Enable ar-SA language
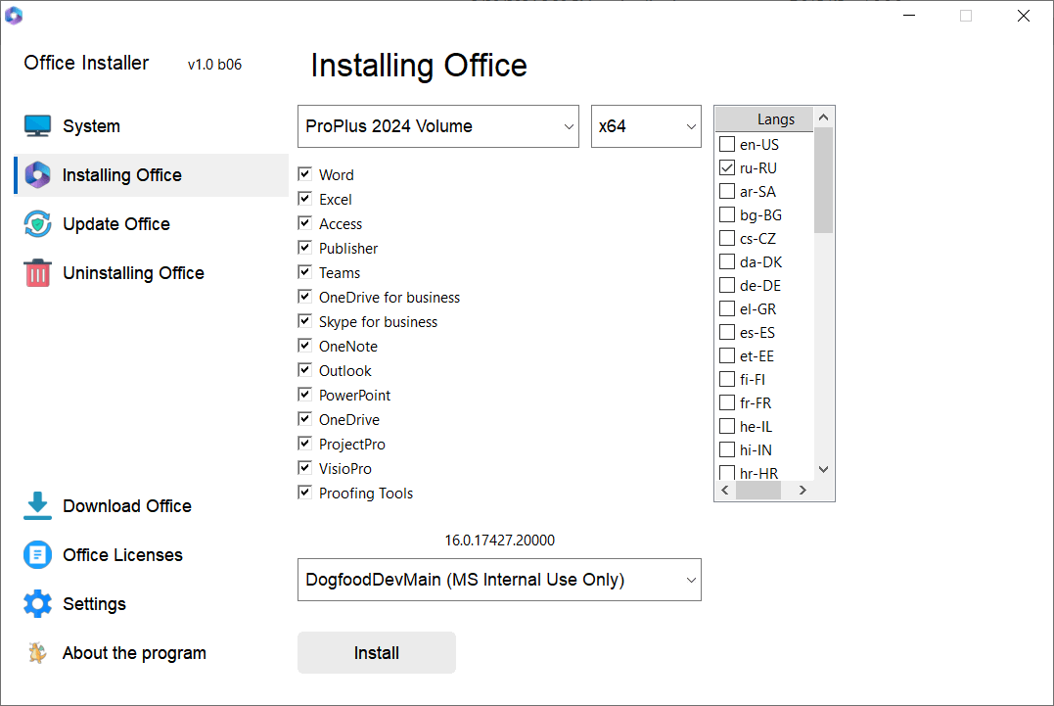 (726, 191)
